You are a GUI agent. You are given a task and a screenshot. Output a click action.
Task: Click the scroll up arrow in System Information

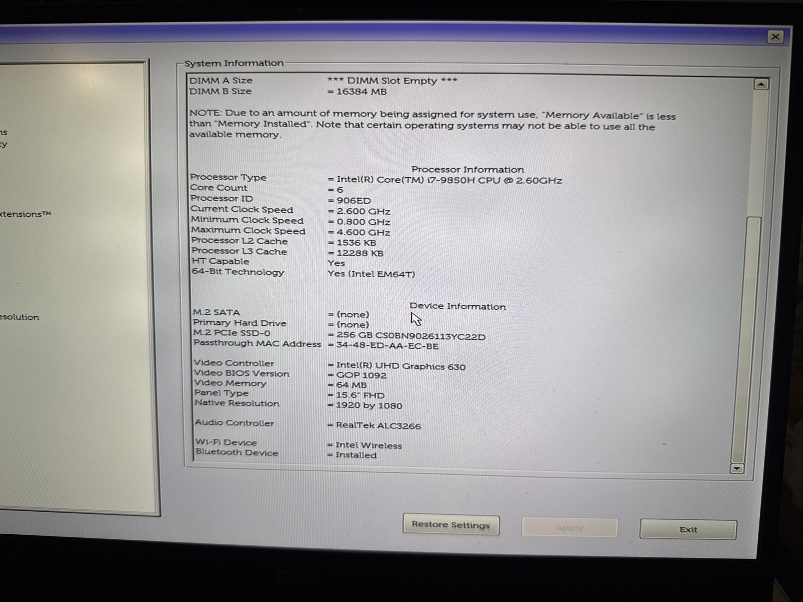(x=761, y=84)
